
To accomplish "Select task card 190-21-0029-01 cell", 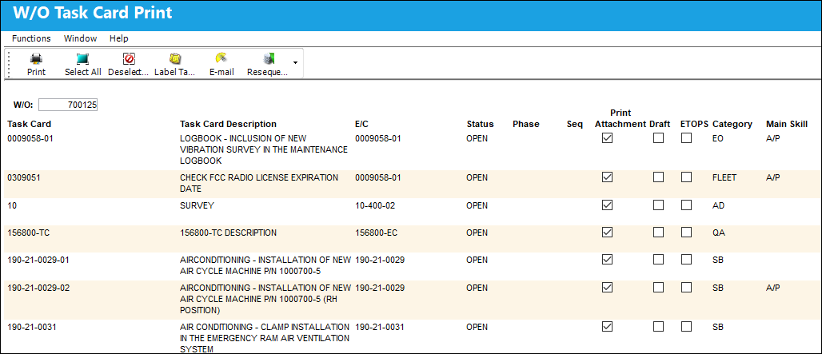I will click(x=38, y=260).
